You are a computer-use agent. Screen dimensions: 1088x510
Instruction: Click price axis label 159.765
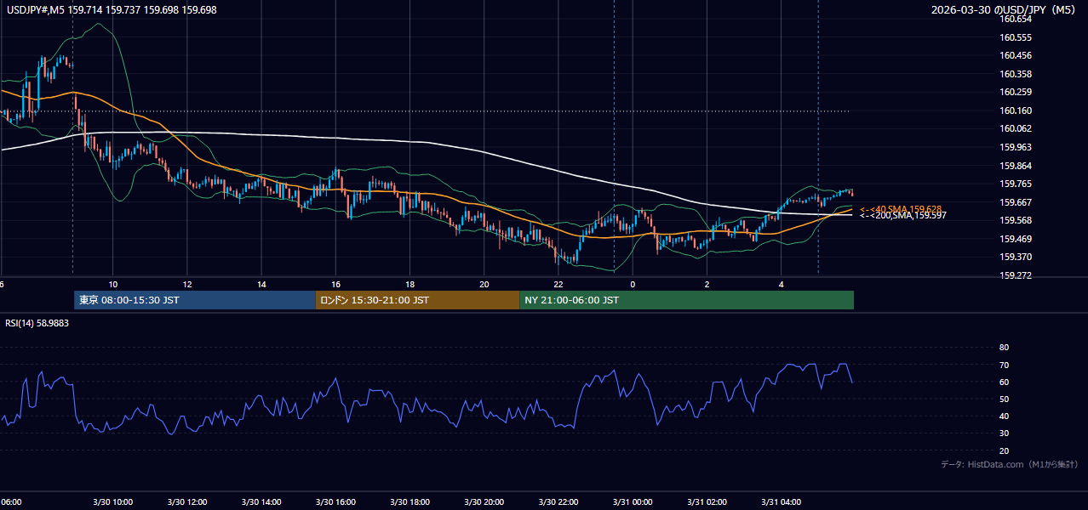pos(1016,184)
